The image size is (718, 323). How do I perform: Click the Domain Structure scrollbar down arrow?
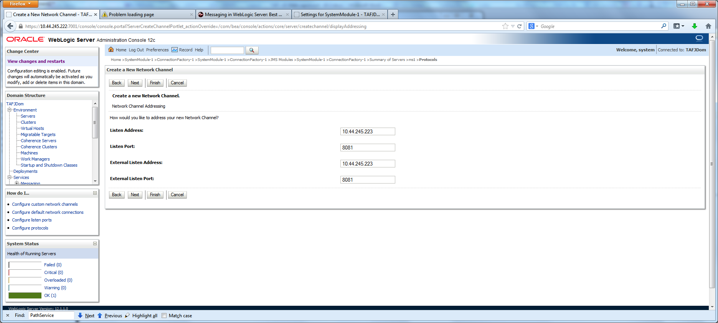tap(95, 181)
